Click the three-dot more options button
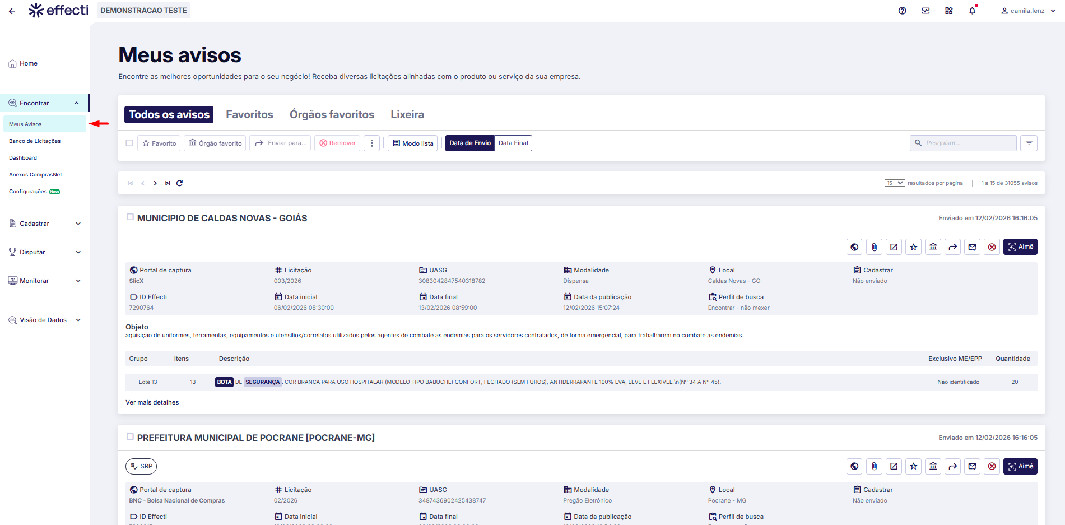 pyautogui.click(x=371, y=143)
